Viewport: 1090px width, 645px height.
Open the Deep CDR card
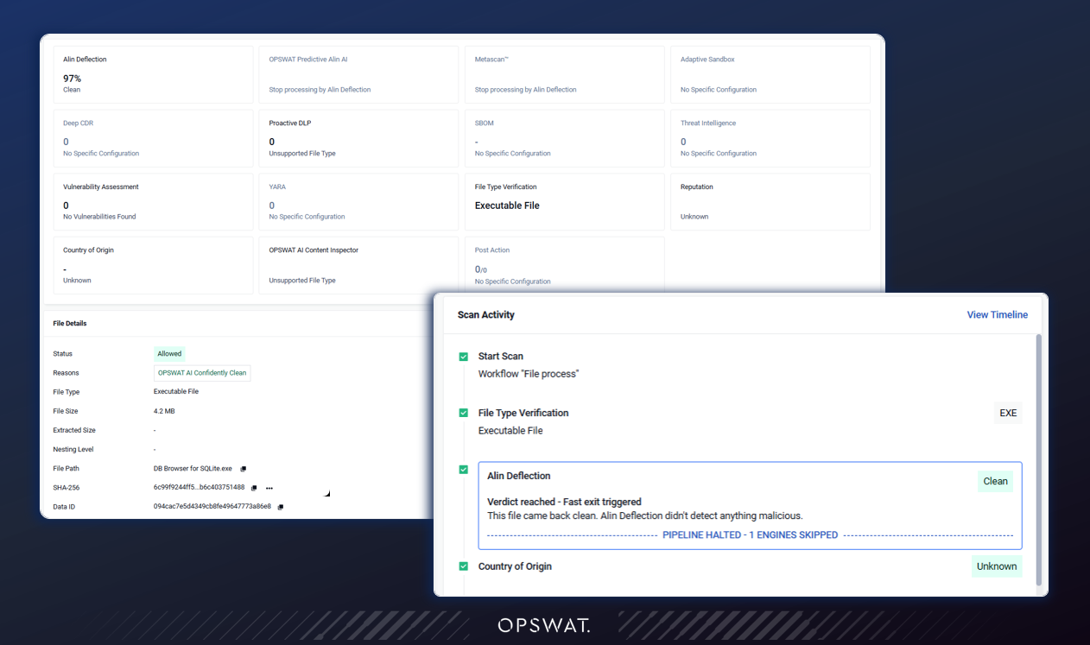[x=153, y=138]
